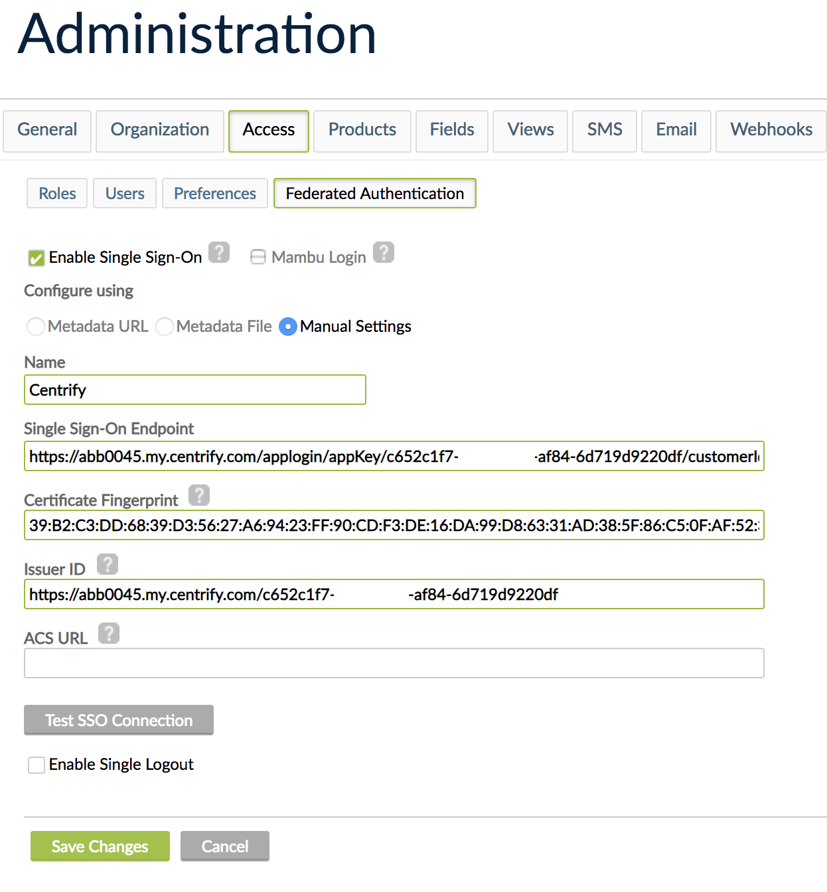Open help for Enable Single Sign-On

click(219, 252)
